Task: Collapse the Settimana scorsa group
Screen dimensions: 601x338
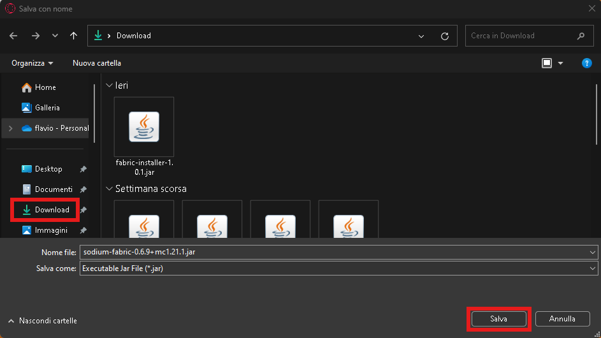Action: click(x=109, y=189)
